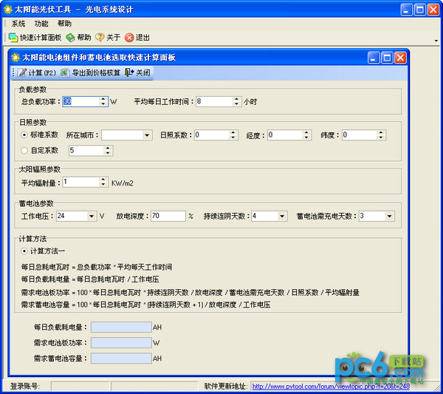The width and height of the screenshot is (443, 394).
Task: Click the 关于 question mark icon
Action: [100, 37]
